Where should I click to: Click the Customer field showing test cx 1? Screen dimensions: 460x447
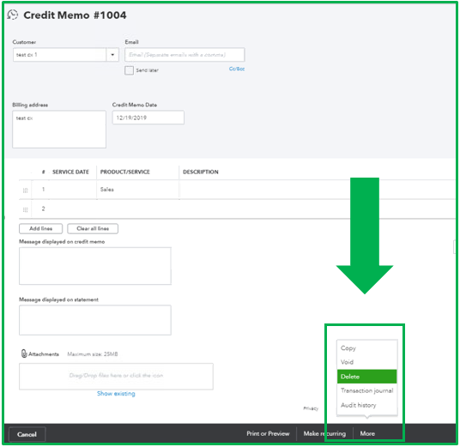(59, 55)
